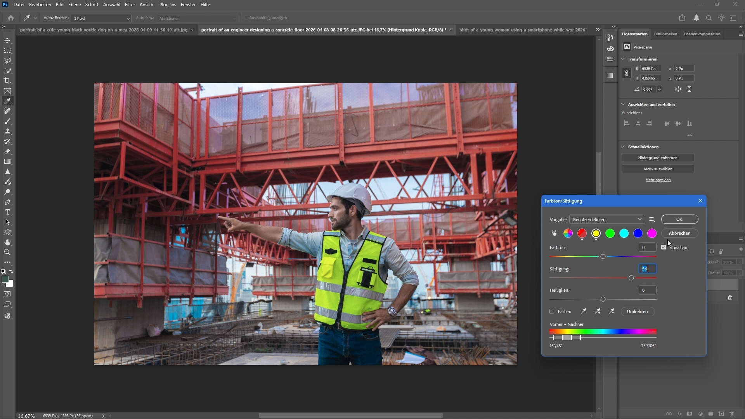The width and height of the screenshot is (745, 419).
Task: Open the Aufn.-Bereich sample size dropdown
Action: 101,18
